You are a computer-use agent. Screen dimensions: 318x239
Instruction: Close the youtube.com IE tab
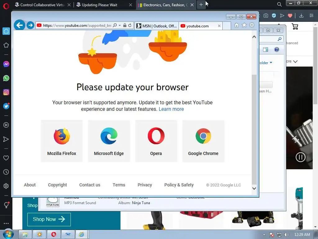tap(219, 26)
